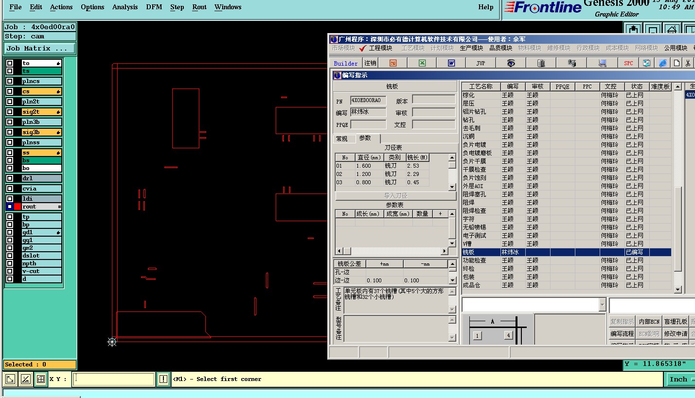
Task: Click the scissors cut icon in toolbar
Action: [x=688, y=63]
